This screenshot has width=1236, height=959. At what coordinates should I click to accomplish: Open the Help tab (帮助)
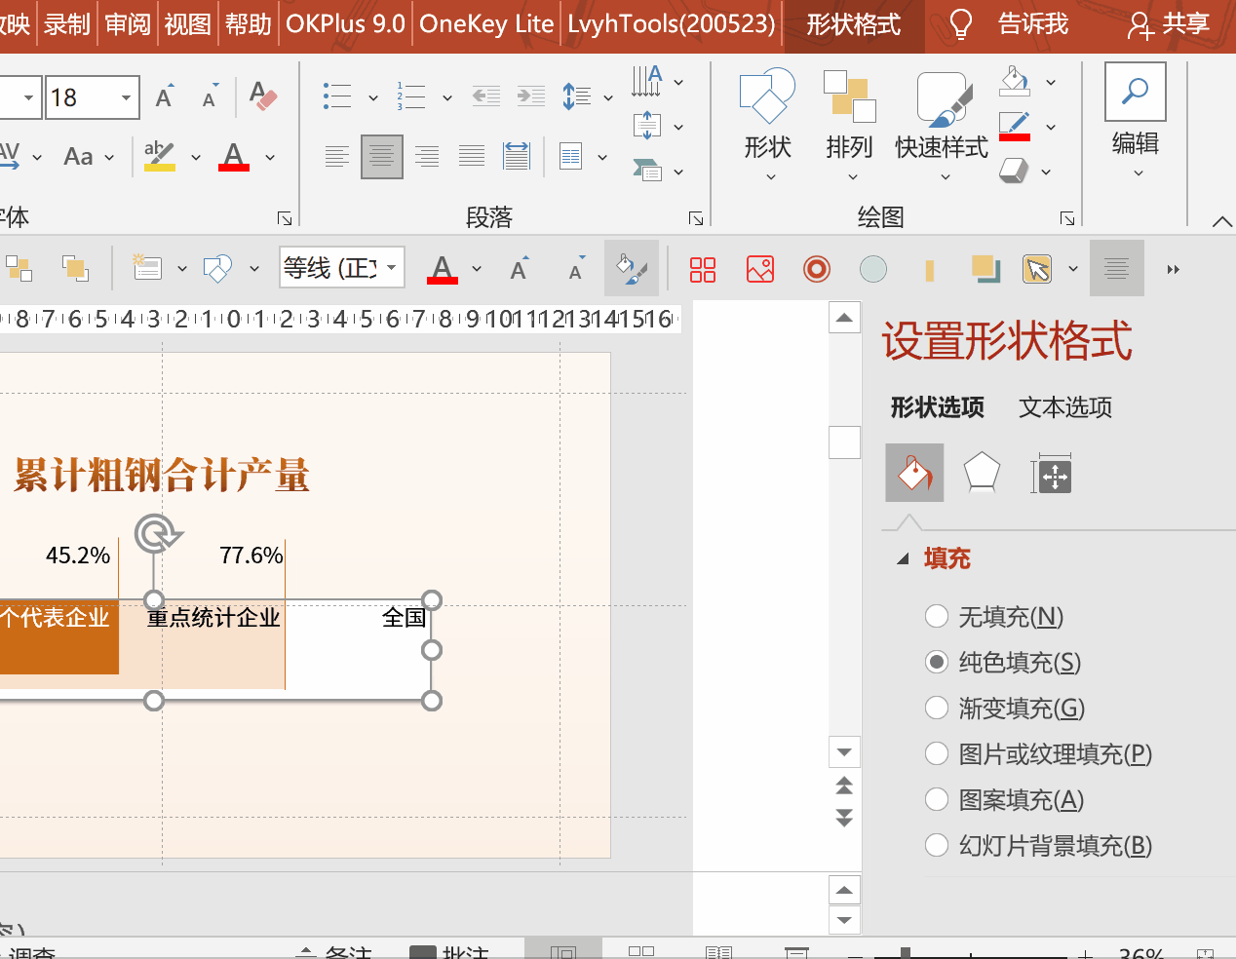(x=249, y=23)
